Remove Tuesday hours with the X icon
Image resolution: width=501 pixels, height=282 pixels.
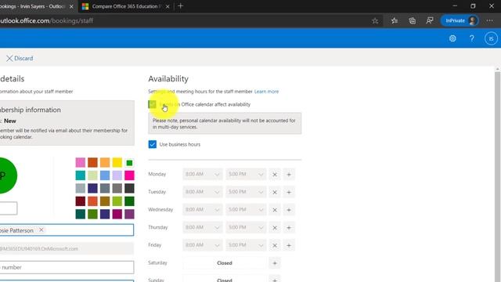click(275, 192)
